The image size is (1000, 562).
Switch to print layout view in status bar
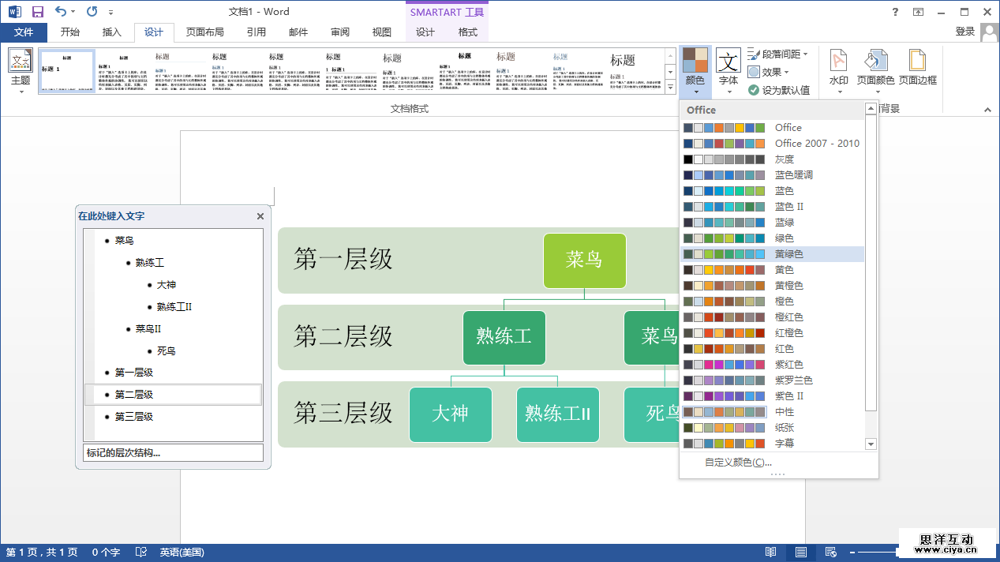point(800,553)
